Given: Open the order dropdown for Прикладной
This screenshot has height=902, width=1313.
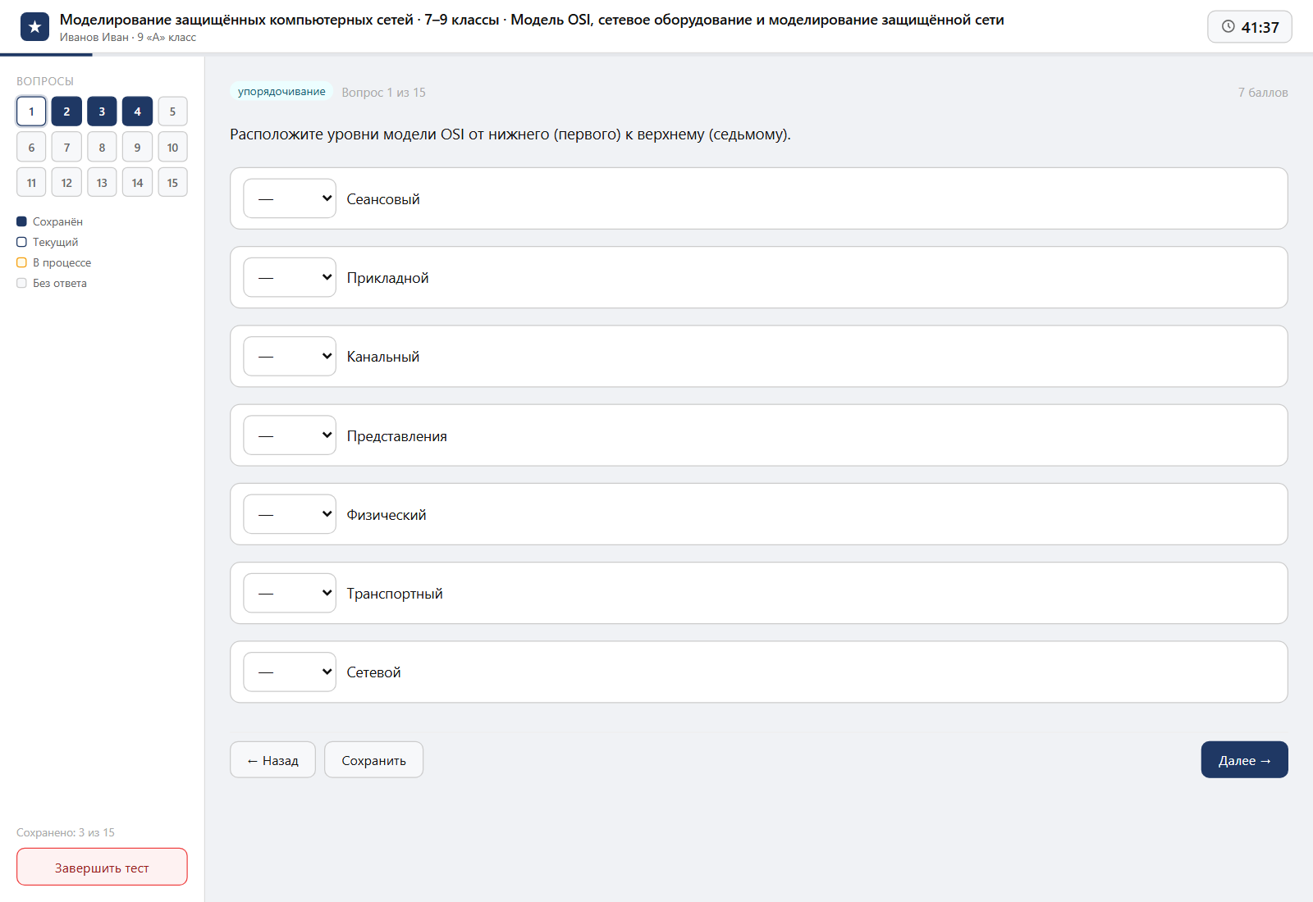Looking at the screenshot, I should click(x=290, y=277).
